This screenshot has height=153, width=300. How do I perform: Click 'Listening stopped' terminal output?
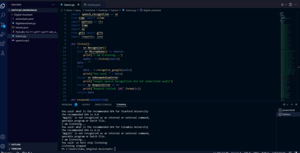(x=74, y=146)
